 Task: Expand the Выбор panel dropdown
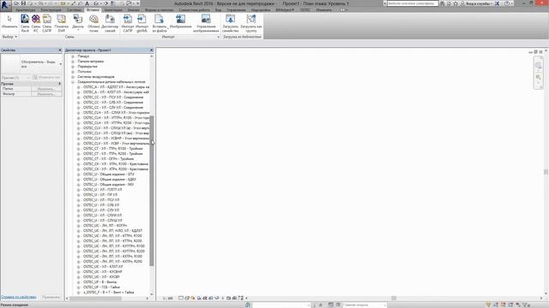point(9,37)
